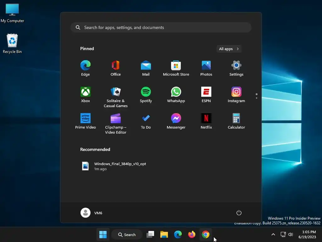Launch Edge from the taskbar

tap(178, 234)
